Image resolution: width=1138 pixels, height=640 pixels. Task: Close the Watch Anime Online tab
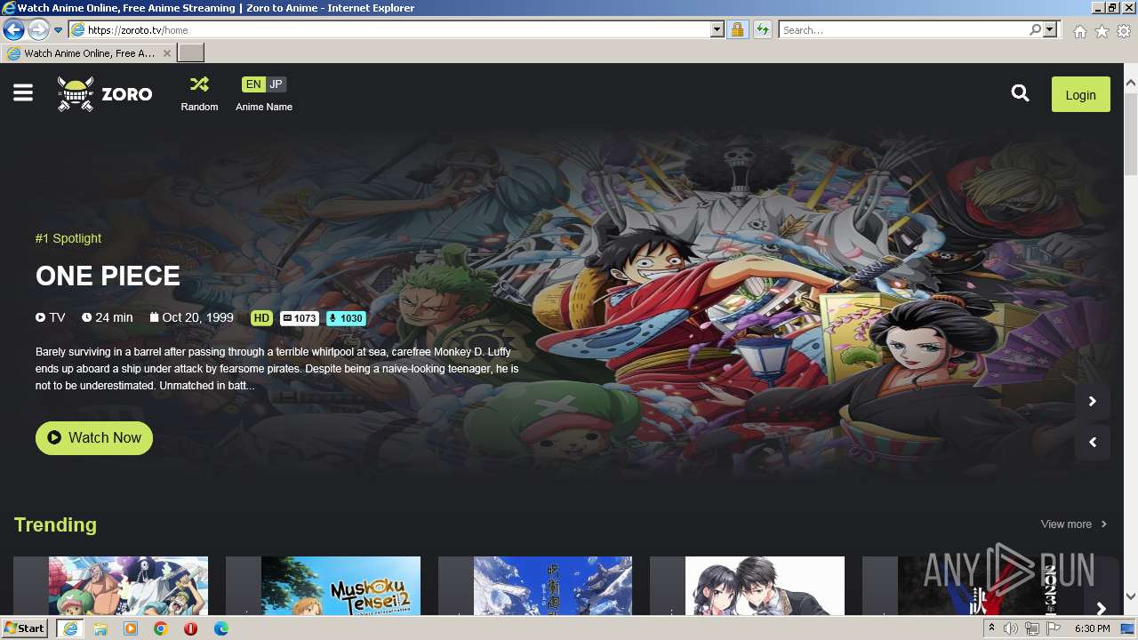point(166,53)
